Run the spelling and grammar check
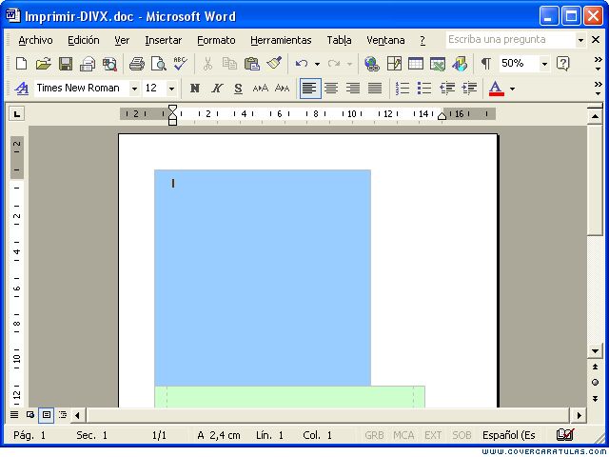Viewport: 609px width, 457px height. 180,64
